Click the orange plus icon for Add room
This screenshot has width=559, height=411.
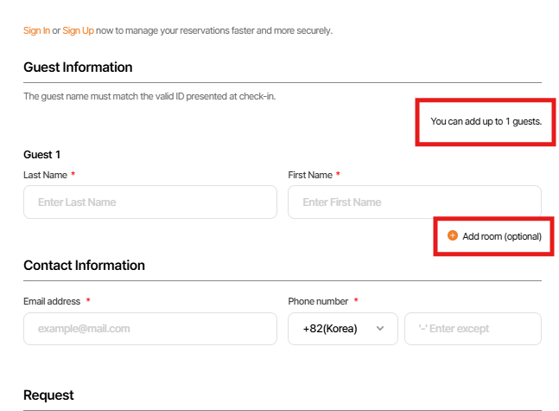pos(453,235)
